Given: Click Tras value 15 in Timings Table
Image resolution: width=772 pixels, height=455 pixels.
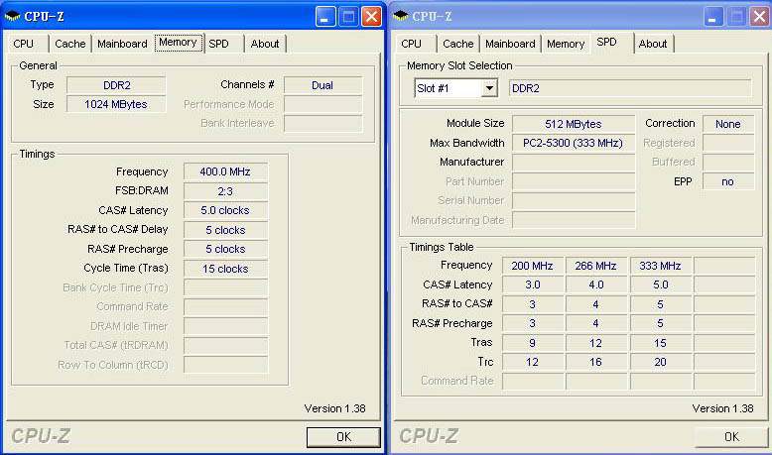Looking at the screenshot, I should pyautogui.click(x=660, y=343).
